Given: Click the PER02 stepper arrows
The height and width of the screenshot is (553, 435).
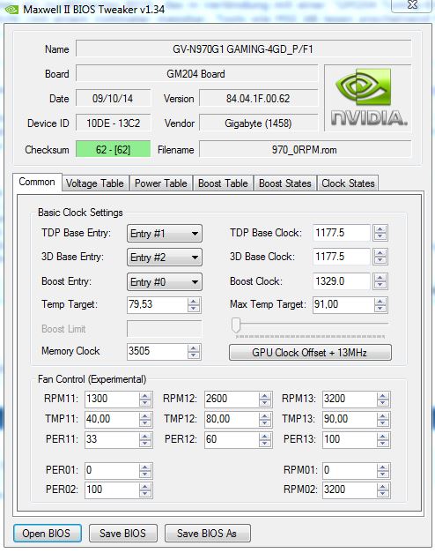Looking at the screenshot, I should pyautogui.click(x=145, y=490).
